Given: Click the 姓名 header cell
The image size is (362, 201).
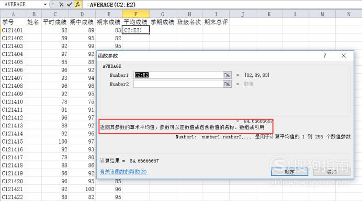Looking at the screenshot, I should coord(33,22).
